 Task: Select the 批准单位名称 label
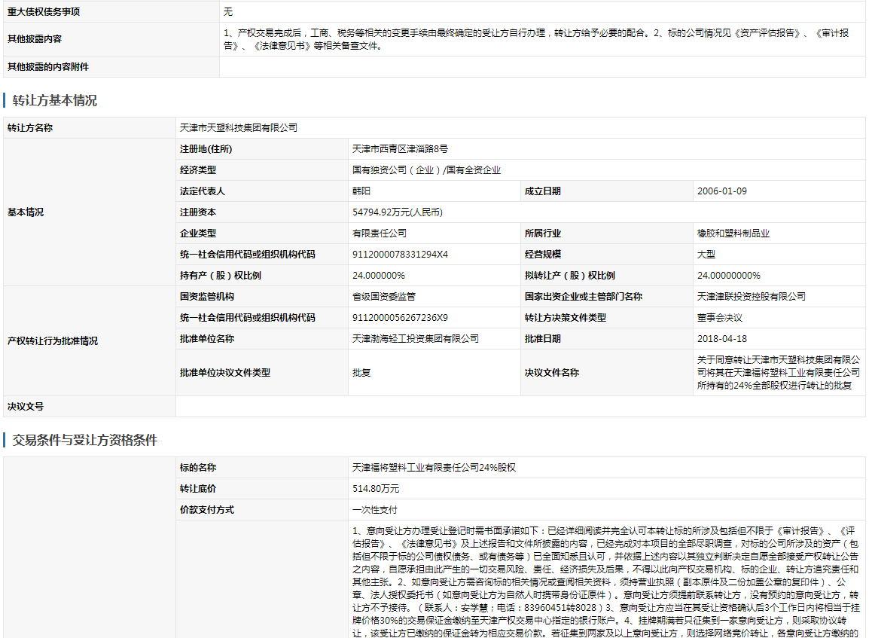207,338
